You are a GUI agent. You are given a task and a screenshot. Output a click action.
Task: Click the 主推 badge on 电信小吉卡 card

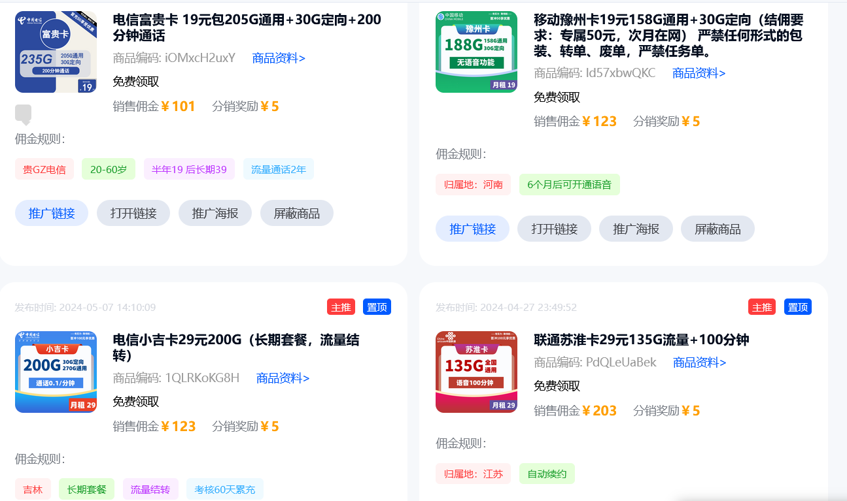[x=341, y=307]
